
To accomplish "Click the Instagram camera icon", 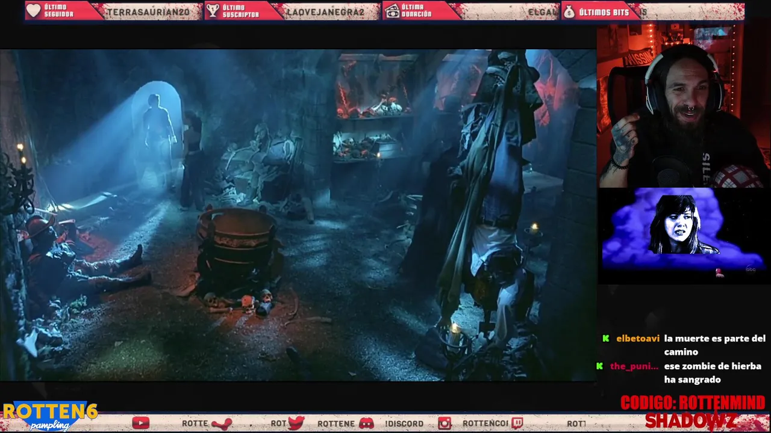I will click(445, 423).
